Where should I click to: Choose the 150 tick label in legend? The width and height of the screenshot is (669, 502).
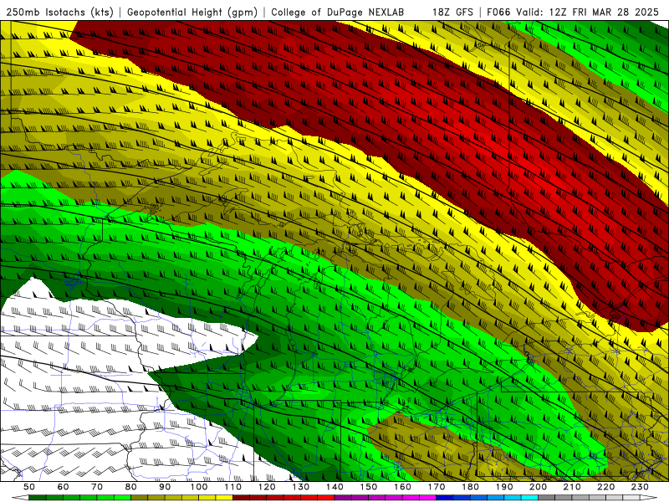(x=369, y=487)
